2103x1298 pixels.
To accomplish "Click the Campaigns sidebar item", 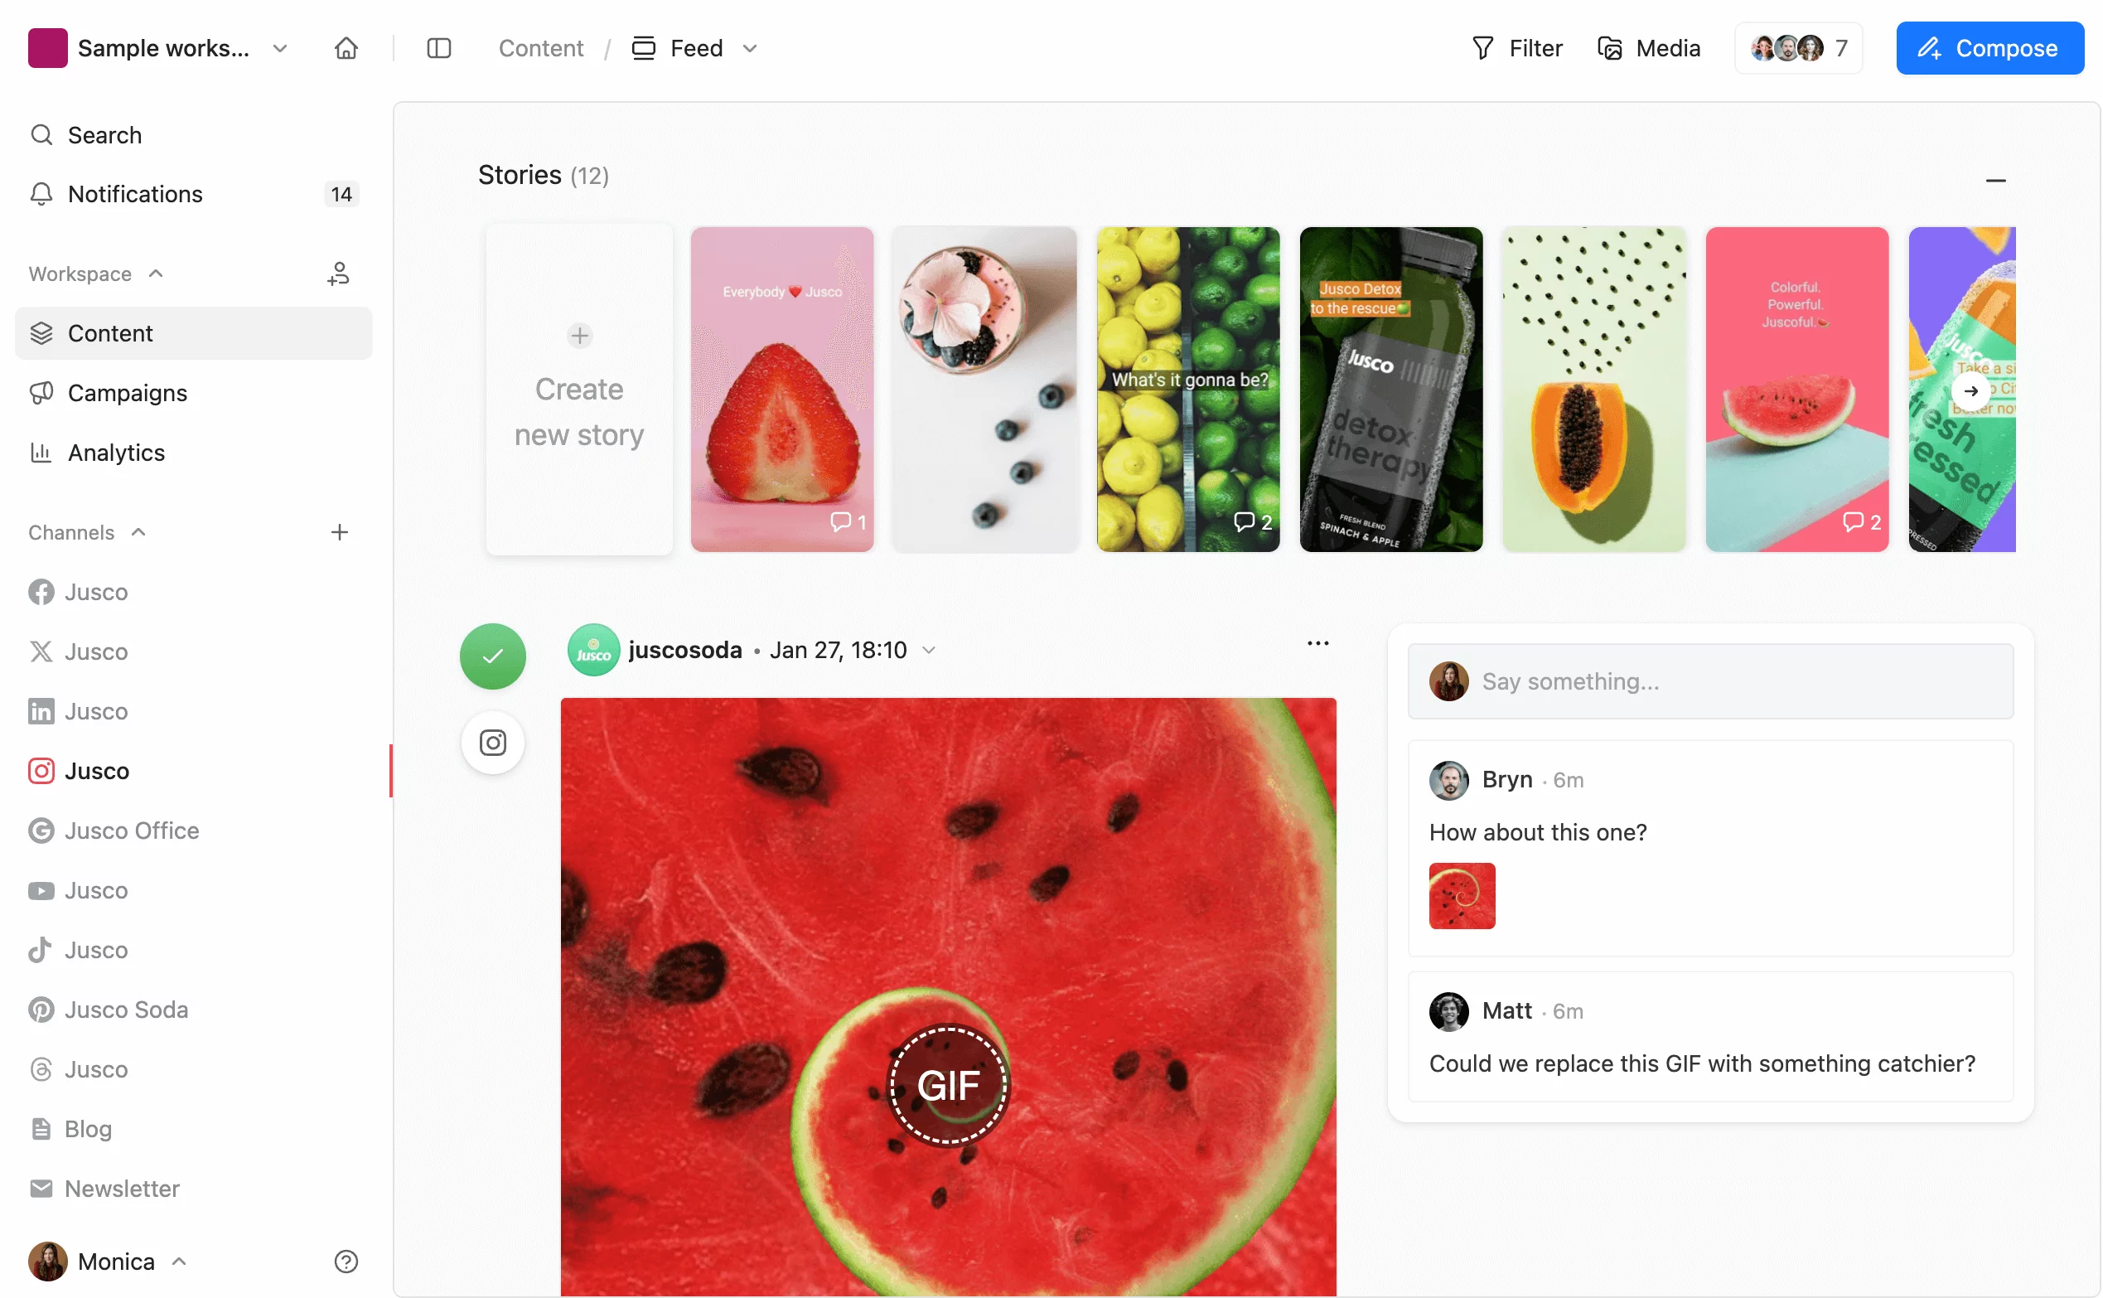I will [126, 392].
